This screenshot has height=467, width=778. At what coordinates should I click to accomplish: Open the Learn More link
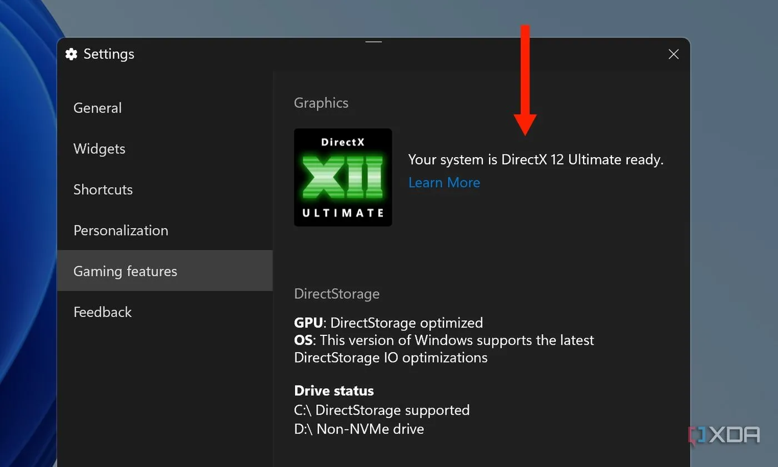[444, 183]
